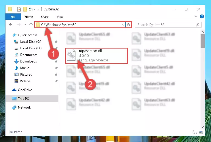Click New folder quick access toolbar icon

pyautogui.click(x=25, y=9)
